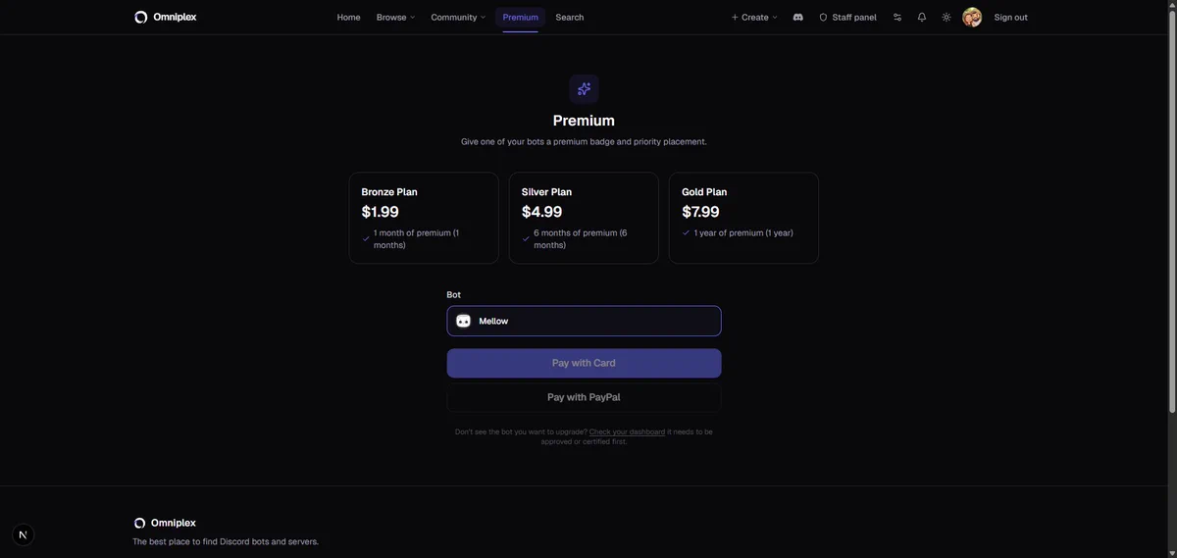Image resolution: width=1177 pixels, height=558 pixels.
Task: Open the Next.js dev tools badge
Action: [24, 534]
